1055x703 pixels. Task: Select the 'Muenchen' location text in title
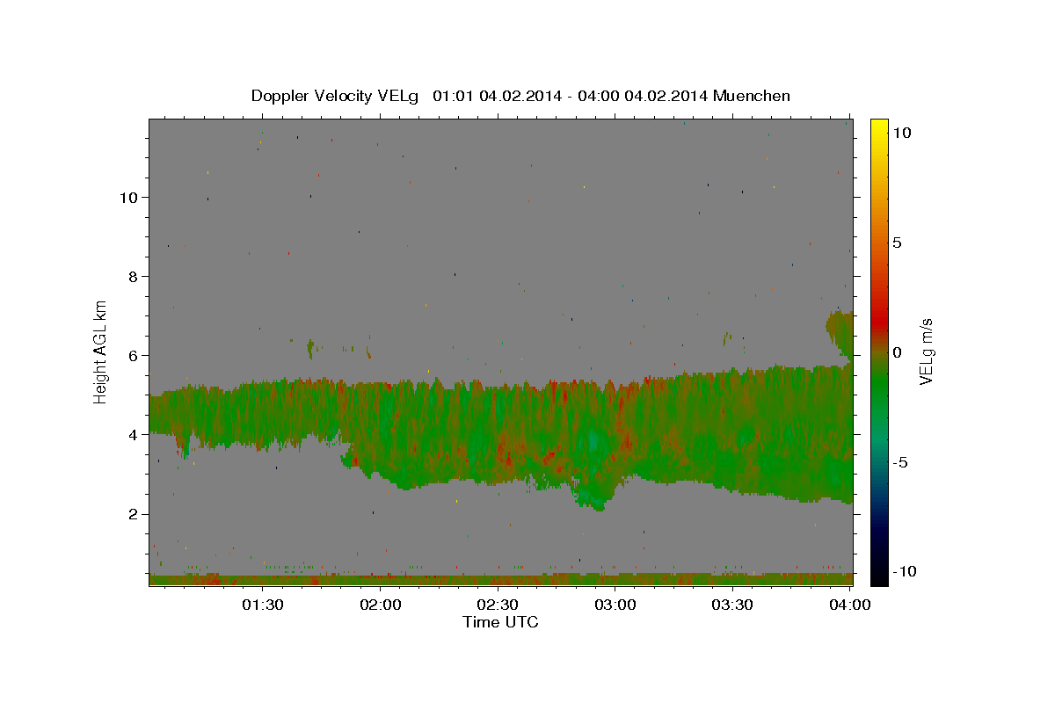[752, 96]
